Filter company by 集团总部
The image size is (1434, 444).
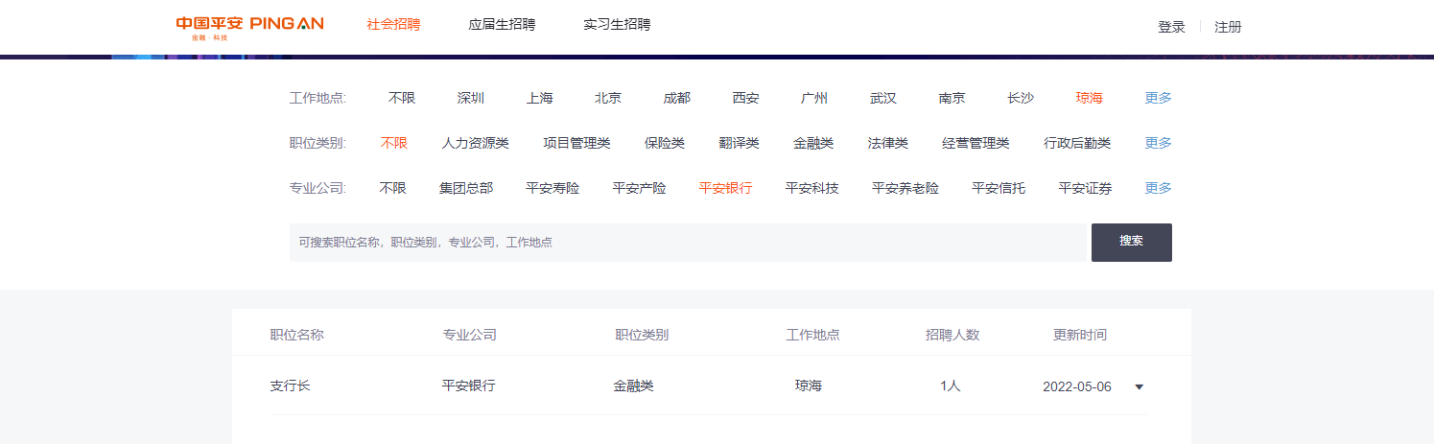click(x=466, y=188)
